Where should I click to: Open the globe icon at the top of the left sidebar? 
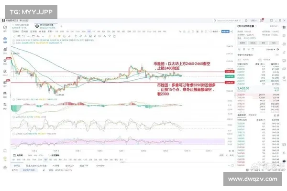(x=5, y=27)
